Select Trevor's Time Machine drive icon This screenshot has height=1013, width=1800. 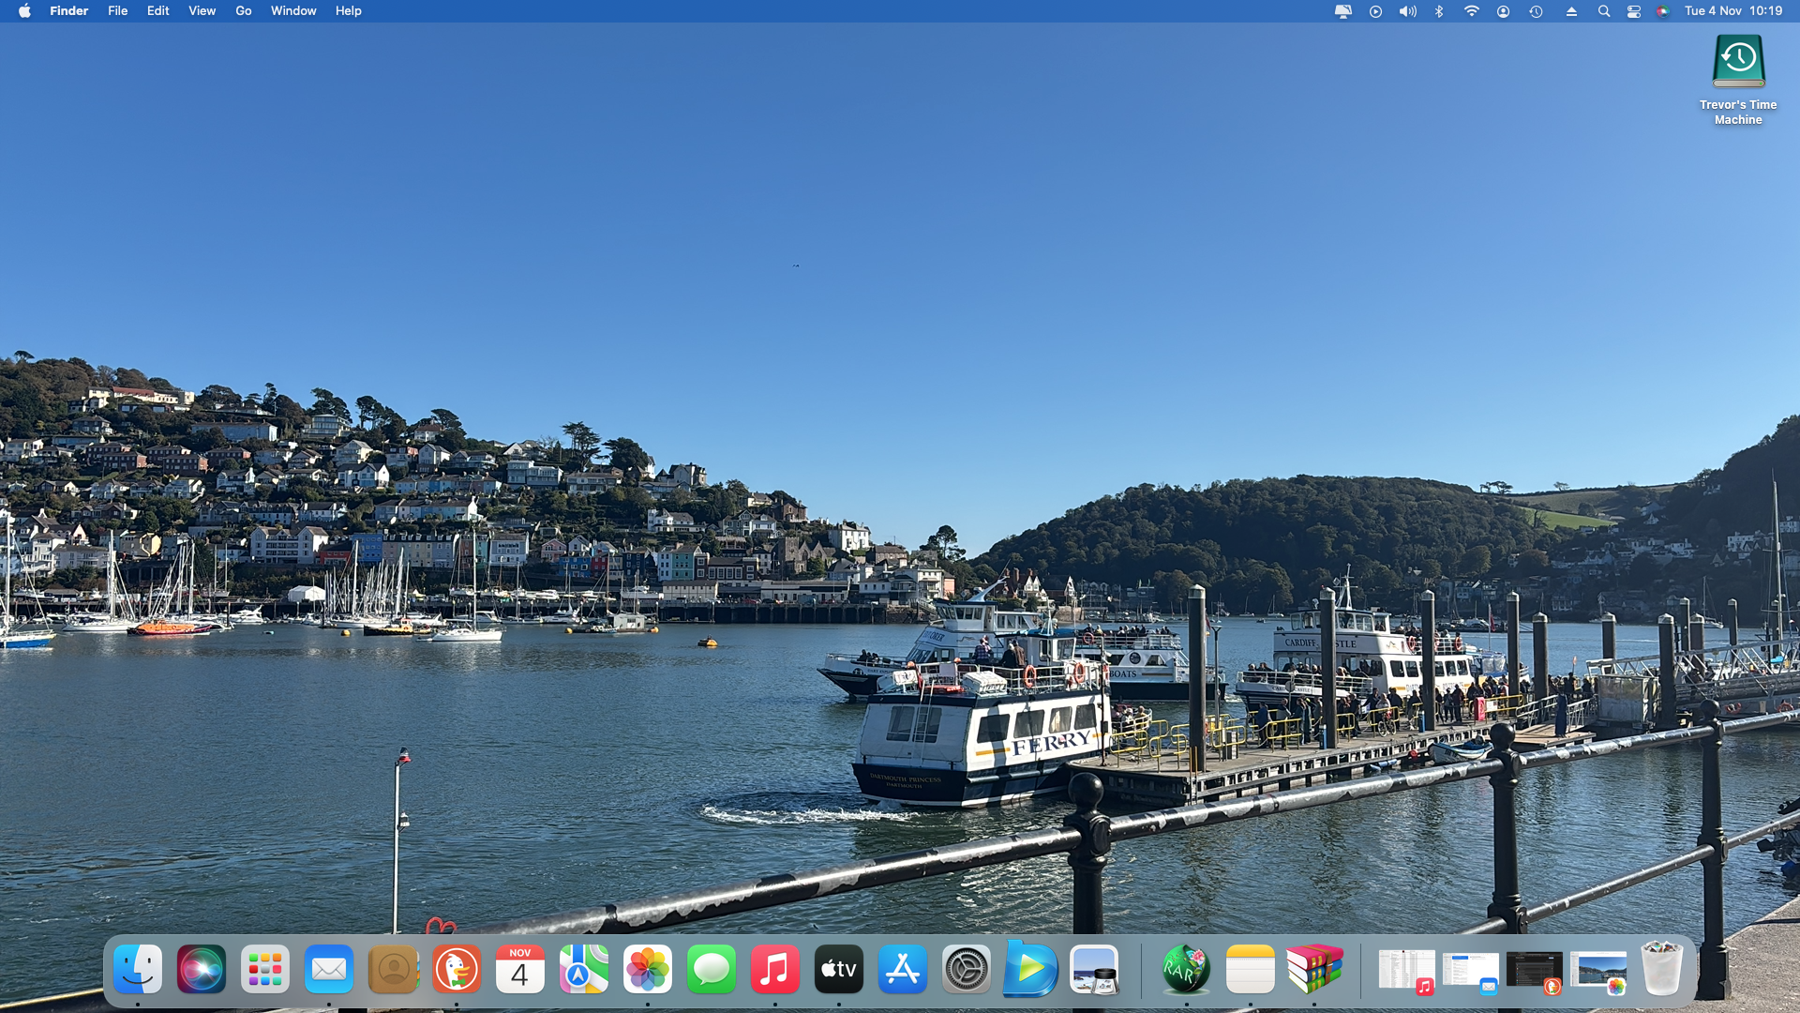click(1738, 62)
